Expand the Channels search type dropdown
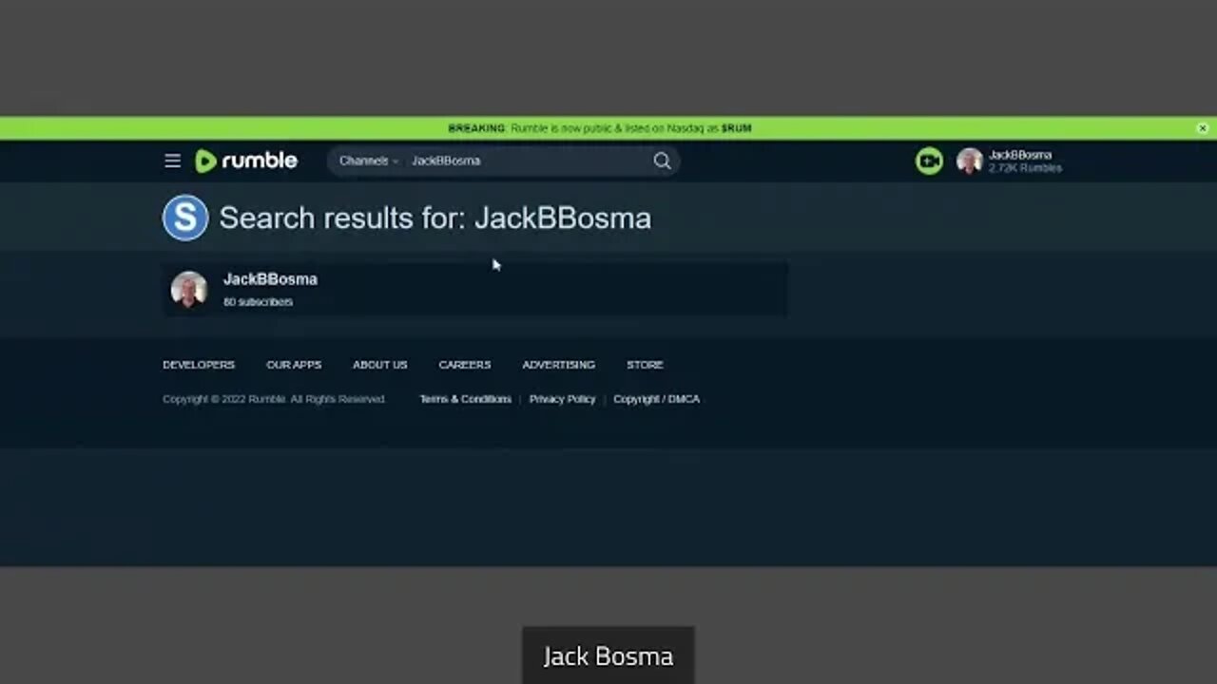The image size is (1217, 684). pos(369,161)
